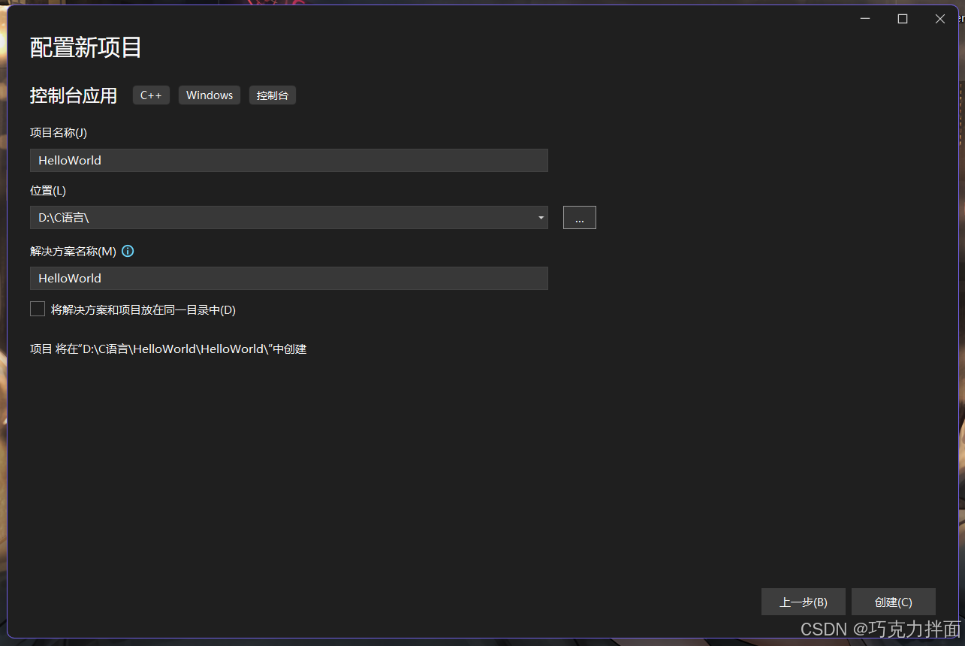The height and width of the screenshot is (646, 965).
Task: Click the 项目名称(J) HelloWorld input field
Action: click(288, 160)
